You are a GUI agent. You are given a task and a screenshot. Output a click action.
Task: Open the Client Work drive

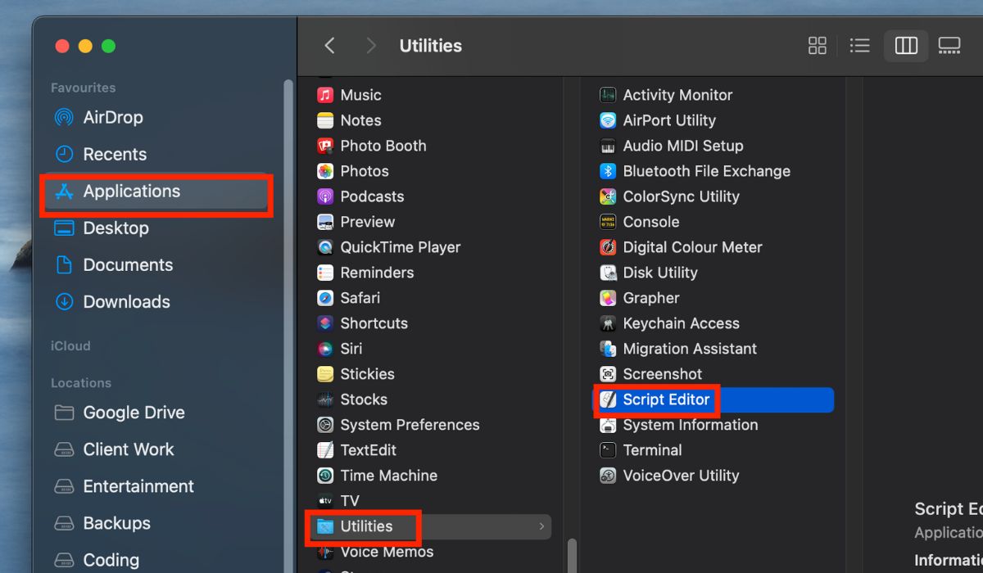[114, 449]
